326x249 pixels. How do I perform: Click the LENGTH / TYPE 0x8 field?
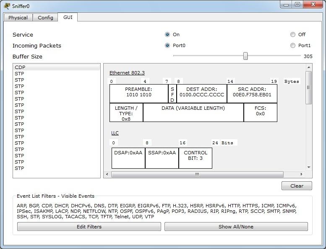[x=126, y=113]
